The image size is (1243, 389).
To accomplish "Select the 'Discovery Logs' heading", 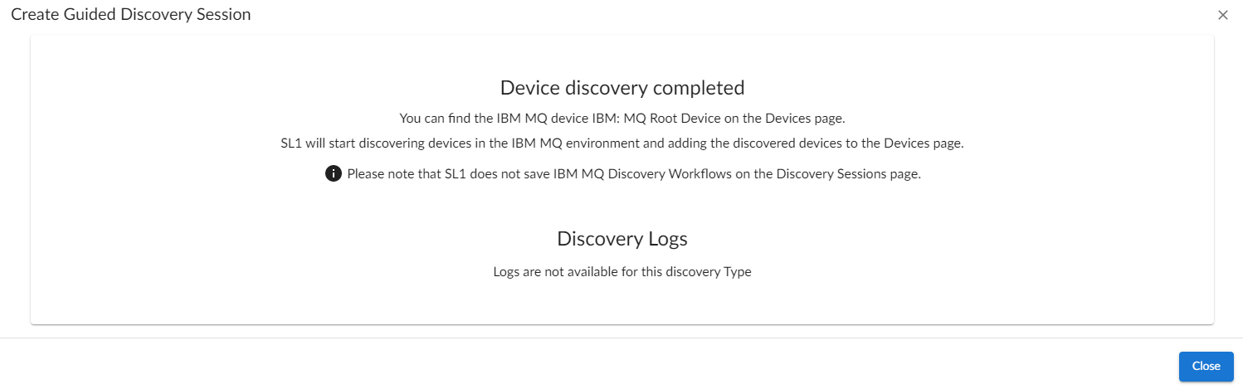I will [621, 239].
